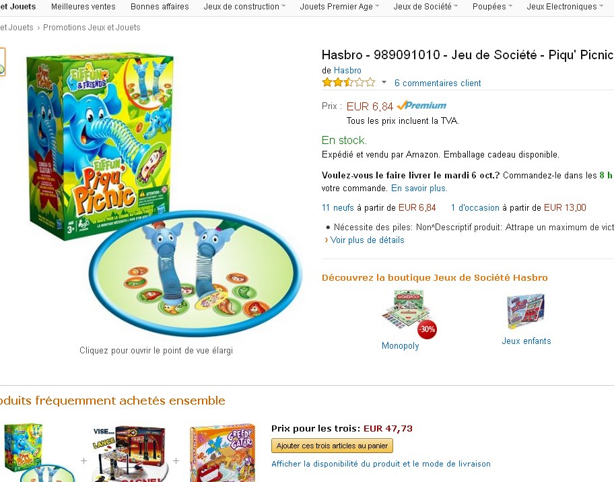This screenshot has height=482, width=614.
Task: Open Bonnes affaires page
Action: [160, 6]
